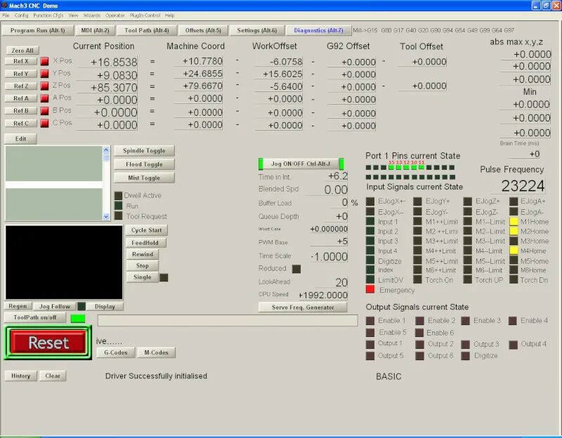Click the EJogX+- input LED
Screen dimensions: 562x438
click(370, 201)
